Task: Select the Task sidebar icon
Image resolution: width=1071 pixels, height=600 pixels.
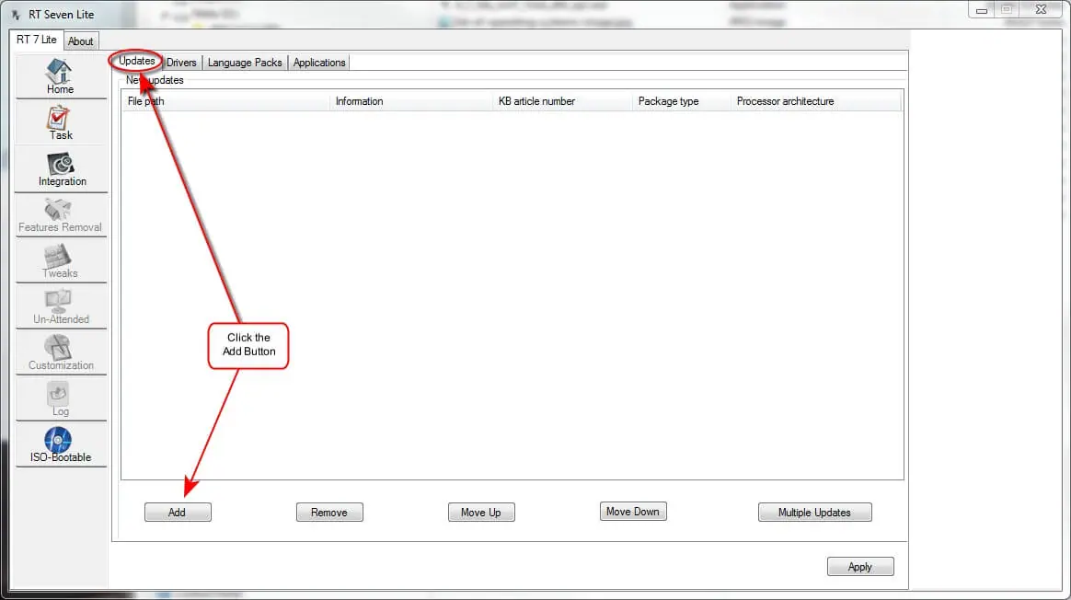Action: pyautogui.click(x=61, y=122)
